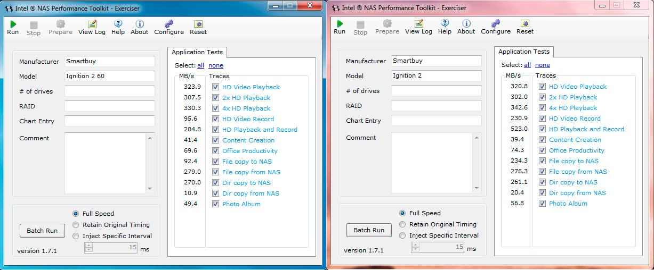Uncheck HD Video Playback in left window

(215, 87)
